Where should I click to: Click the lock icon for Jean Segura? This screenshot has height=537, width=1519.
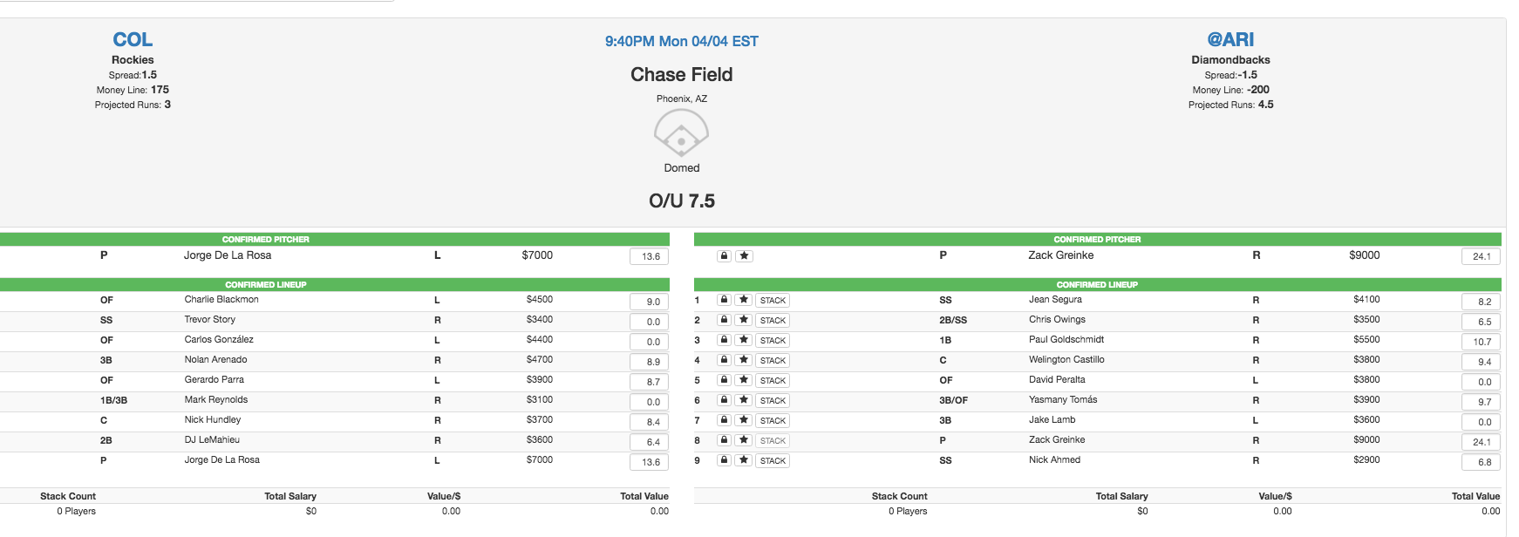pyautogui.click(x=724, y=300)
